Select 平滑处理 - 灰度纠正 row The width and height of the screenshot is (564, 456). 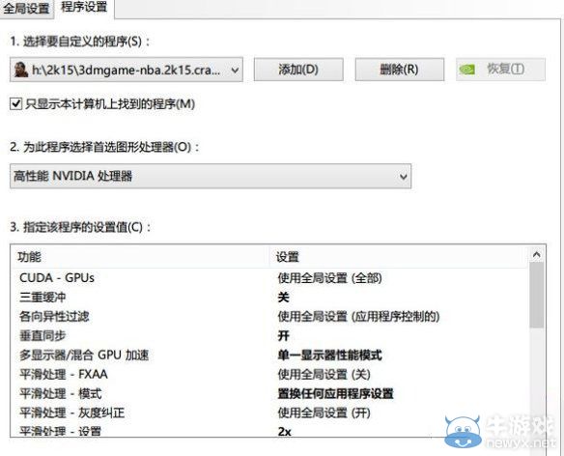tap(269, 413)
